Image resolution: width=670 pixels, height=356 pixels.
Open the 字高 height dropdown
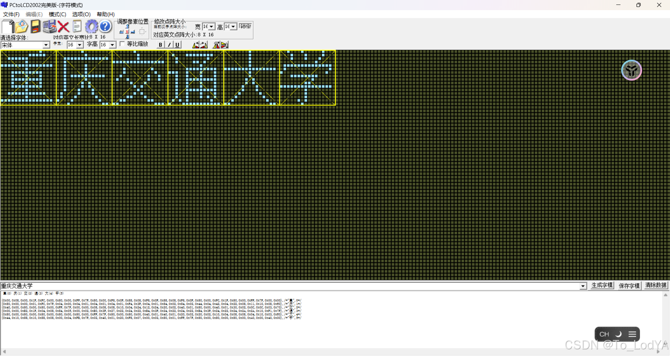point(112,45)
